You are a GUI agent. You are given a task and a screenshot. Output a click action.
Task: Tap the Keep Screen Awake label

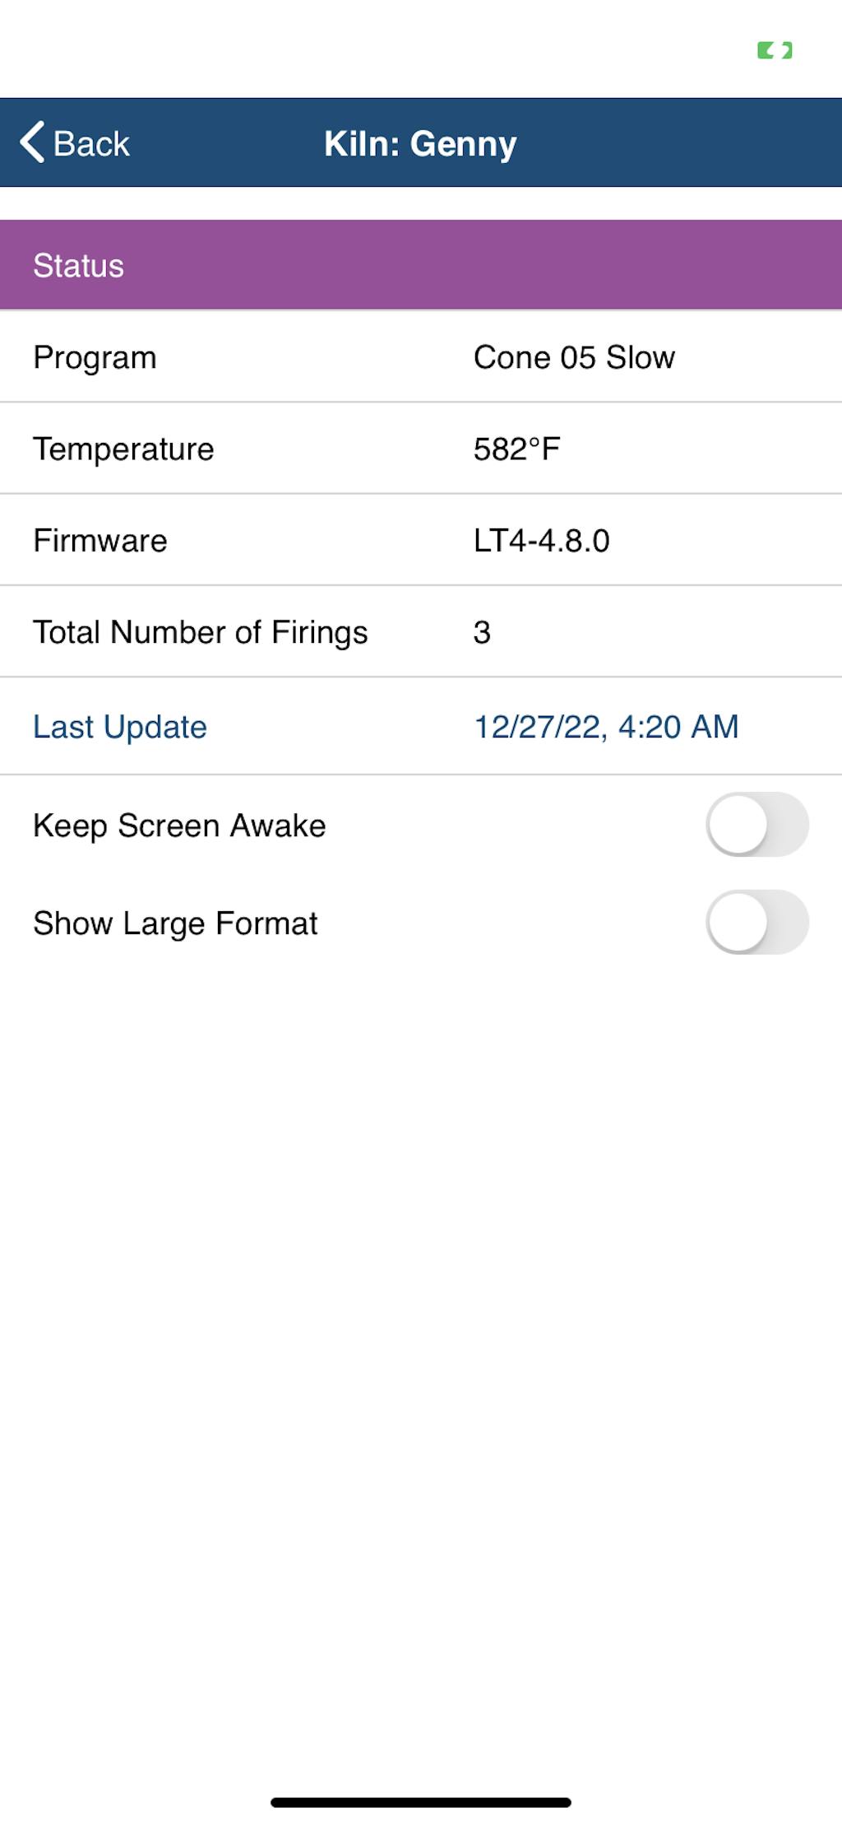[x=179, y=826]
